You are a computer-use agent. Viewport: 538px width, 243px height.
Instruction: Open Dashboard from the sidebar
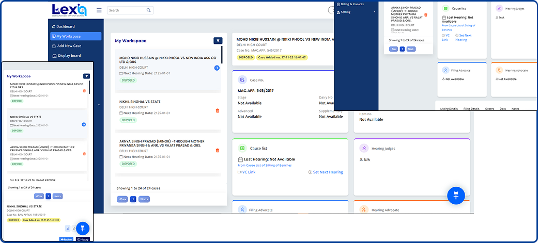pos(66,26)
